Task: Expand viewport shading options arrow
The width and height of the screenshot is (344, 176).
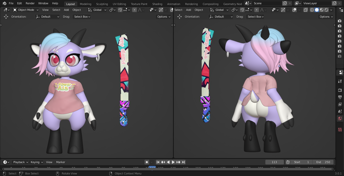Action: coord(331,10)
